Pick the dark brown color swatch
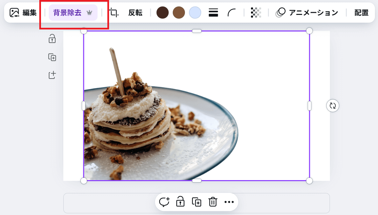The width and height of the screenshot is (378, 215). tap(163, 13)
